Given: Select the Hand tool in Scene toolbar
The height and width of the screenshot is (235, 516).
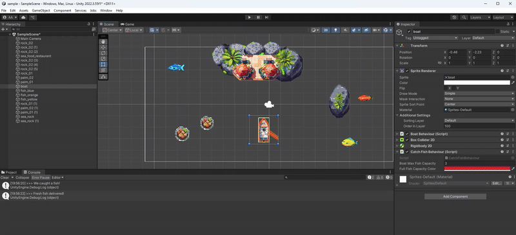Looking at the screenshot, I should click(x=103, y=42).
